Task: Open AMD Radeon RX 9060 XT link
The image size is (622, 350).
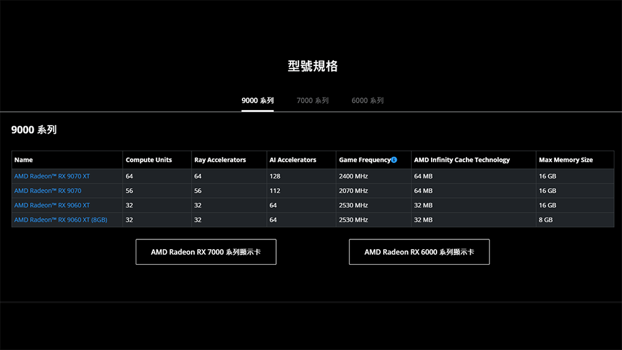Action: 52,205
